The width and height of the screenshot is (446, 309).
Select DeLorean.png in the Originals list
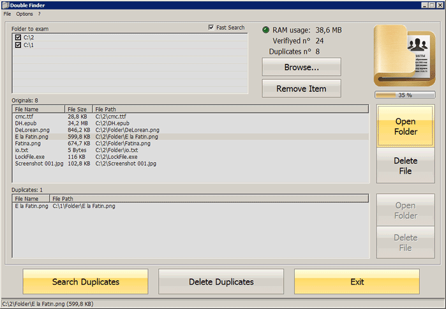click(x=31, y=130)
